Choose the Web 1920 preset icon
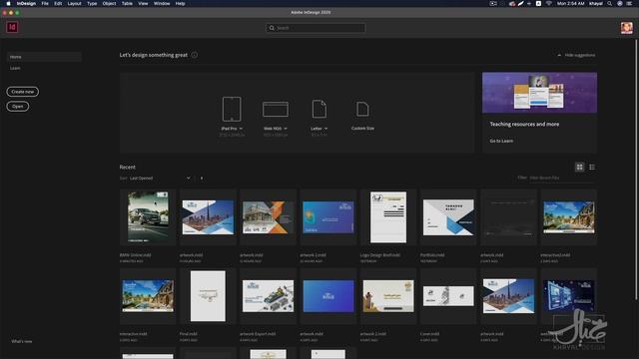Image resolution: width=639 pixels, height=359 pixels. pos(276,109)
